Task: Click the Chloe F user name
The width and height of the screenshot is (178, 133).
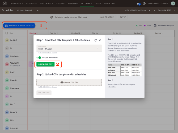Action: (165, 3)
